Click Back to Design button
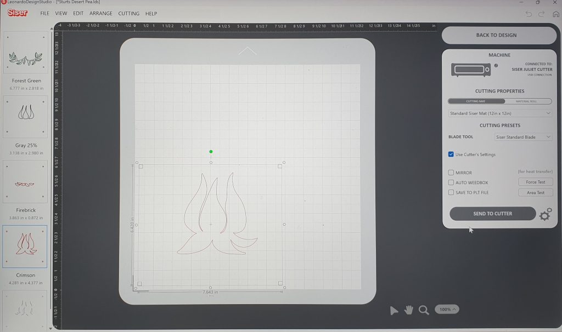 point(496,35)
